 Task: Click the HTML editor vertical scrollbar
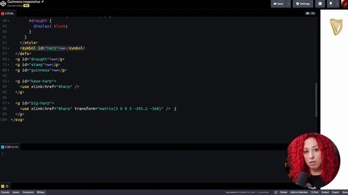pyautogui.click(x=316, y=100)
